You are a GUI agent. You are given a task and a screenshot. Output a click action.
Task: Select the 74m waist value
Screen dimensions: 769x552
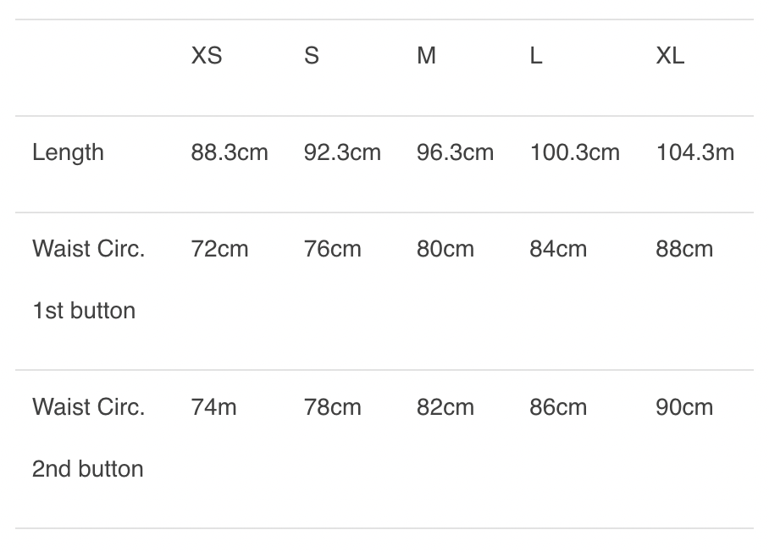(214, 407)
